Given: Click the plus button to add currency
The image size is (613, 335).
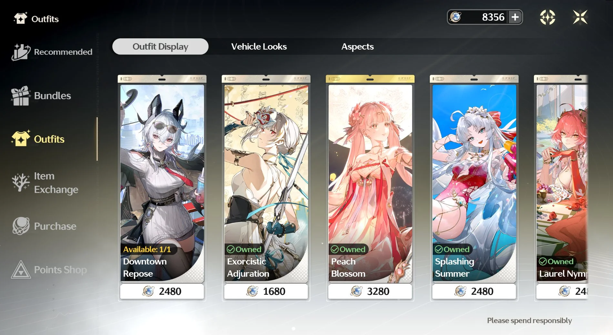Looking at the screenshot, I should coord(515,17).
